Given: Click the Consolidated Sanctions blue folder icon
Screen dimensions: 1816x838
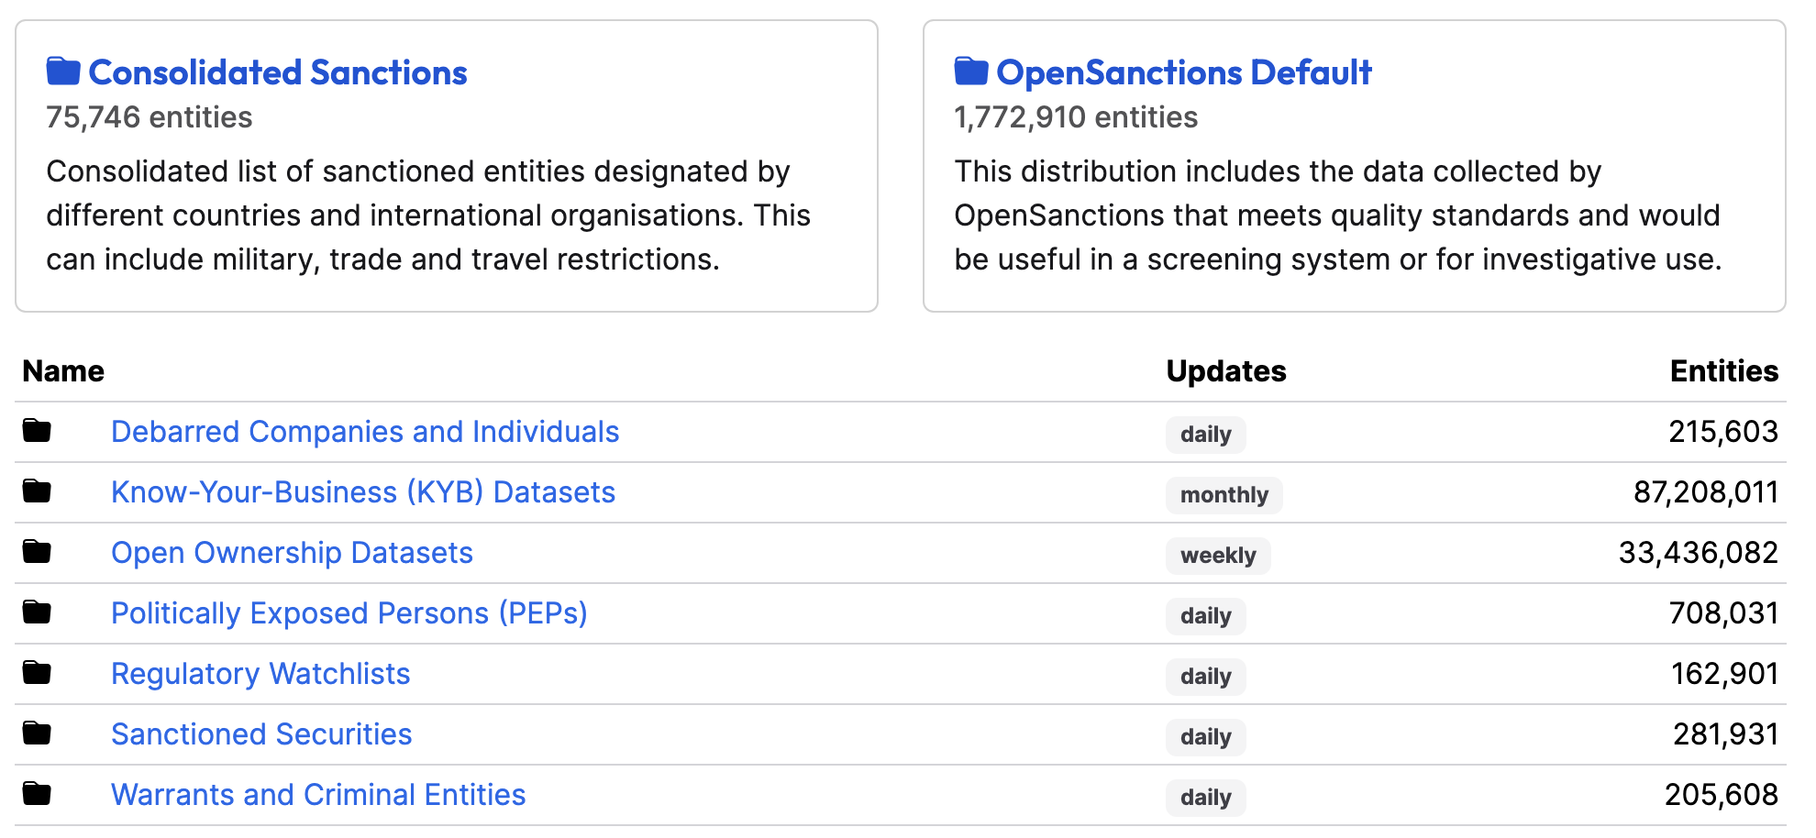Looking at the screenshot, I should pyautogui.click(x=63, y=72).
